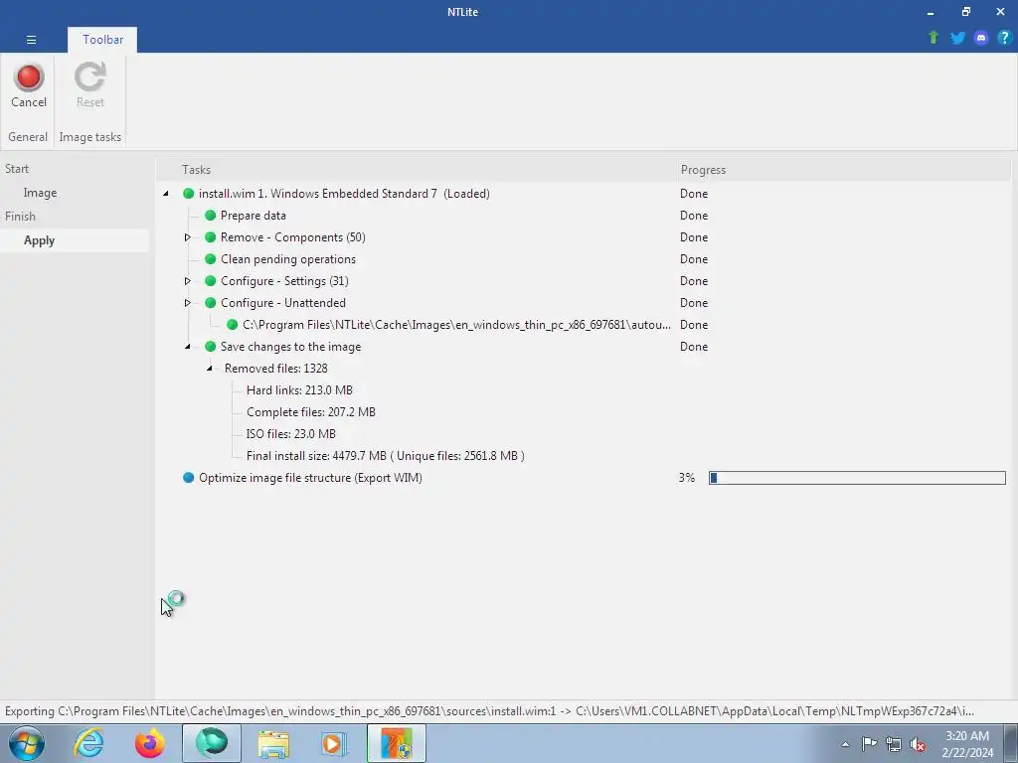Collapse the Removed files: 1328 node
Viewport: 1018px width, 763px height.
(210, 369)
